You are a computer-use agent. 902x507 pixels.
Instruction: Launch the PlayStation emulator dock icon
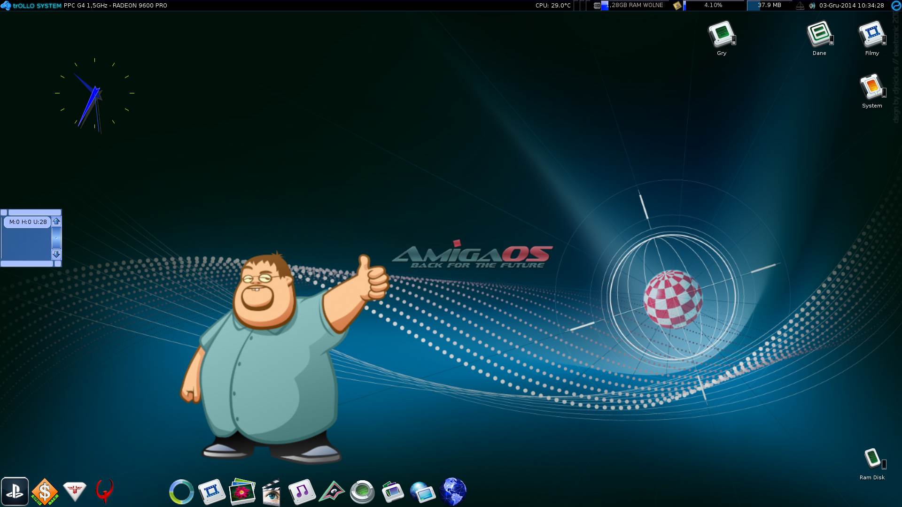pos(15,492)
